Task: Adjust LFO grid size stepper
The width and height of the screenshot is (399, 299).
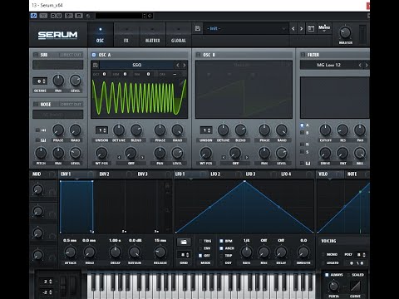Action: pyautogui.click(x=184, y=254)
